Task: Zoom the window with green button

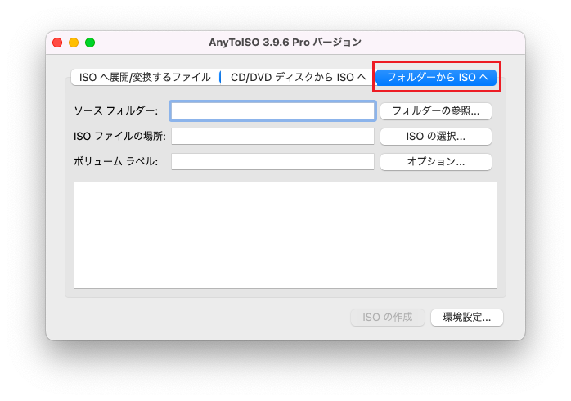Action: tap(90, 43)
